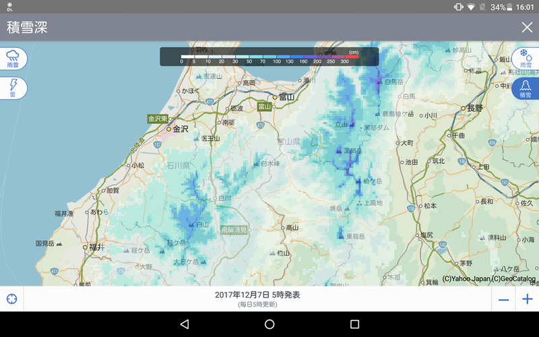Tap the red 300cm end of legend
539x337 pixels.
click(x=352, y=56)
